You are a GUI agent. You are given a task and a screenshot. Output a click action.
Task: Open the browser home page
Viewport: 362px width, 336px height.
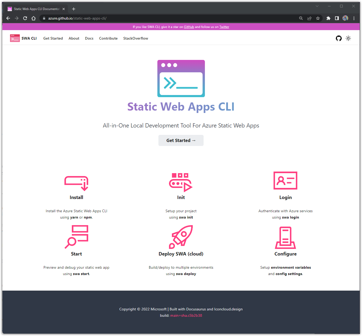(34, 18)
